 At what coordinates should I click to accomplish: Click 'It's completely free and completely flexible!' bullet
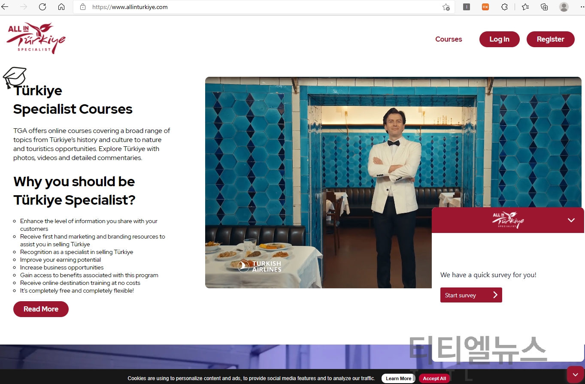pyautogui.click(x=77, y=290)
